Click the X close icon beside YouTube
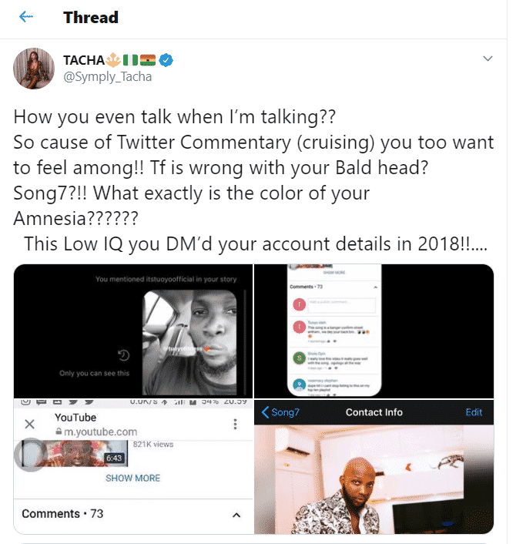The image size is (516, 544). (x=30, y=424)
